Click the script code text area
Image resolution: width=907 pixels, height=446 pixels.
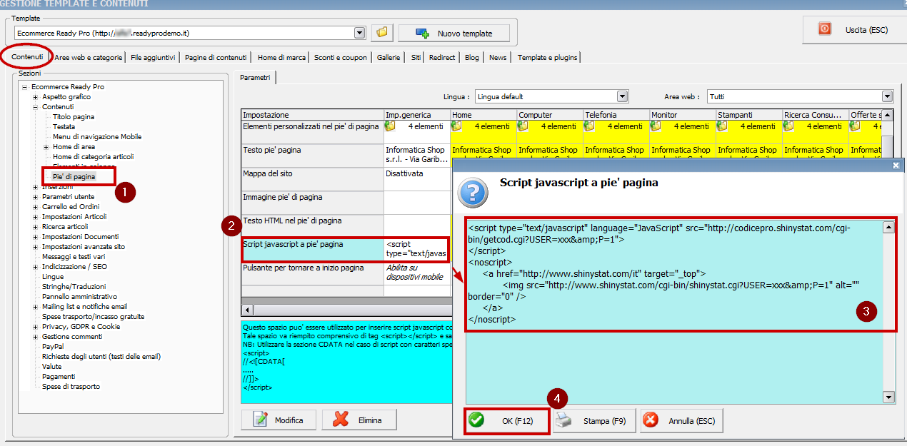point(674,312)
